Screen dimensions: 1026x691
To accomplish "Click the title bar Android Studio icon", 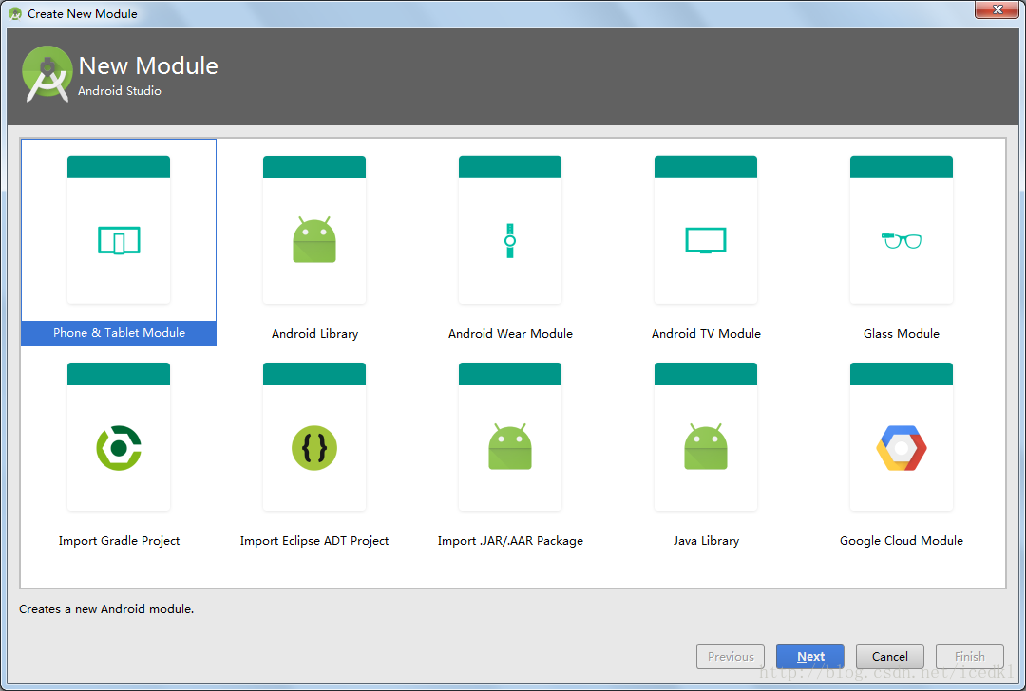I will 15,13.
